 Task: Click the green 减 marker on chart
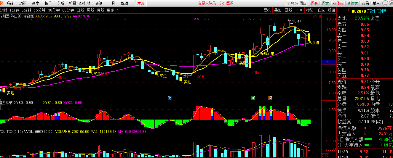click(253, 98)
